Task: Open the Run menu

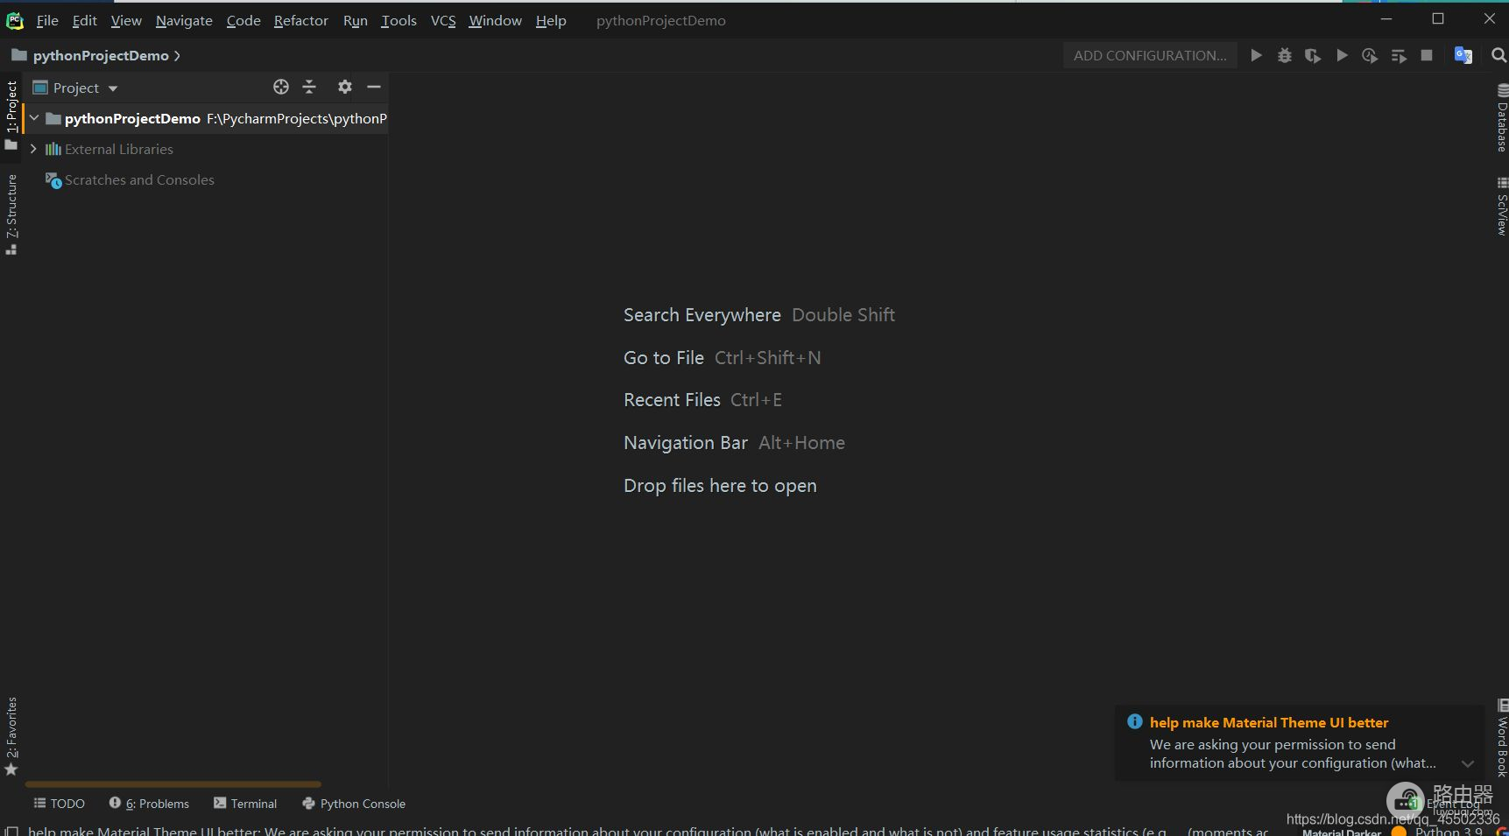Action: (x=355, y=20)
